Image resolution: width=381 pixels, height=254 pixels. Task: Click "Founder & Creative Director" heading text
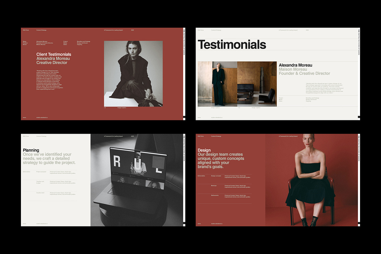pyautogui.click(x=304, y=74)
